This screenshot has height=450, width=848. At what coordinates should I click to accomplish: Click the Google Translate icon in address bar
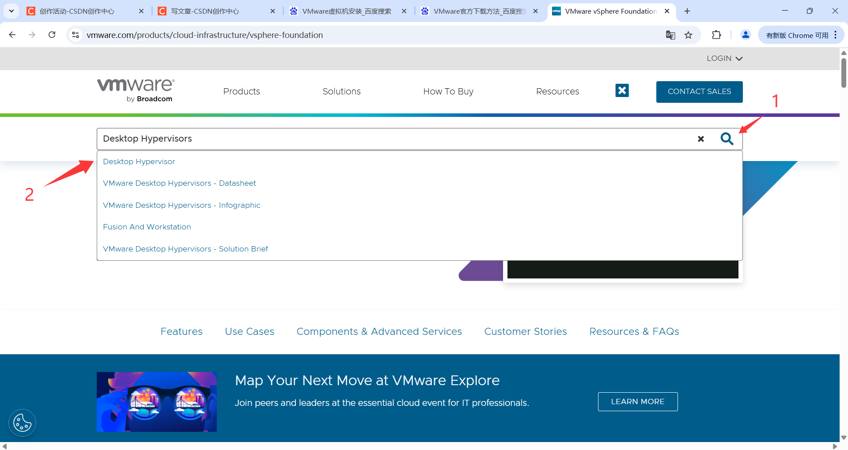[670, 35]
